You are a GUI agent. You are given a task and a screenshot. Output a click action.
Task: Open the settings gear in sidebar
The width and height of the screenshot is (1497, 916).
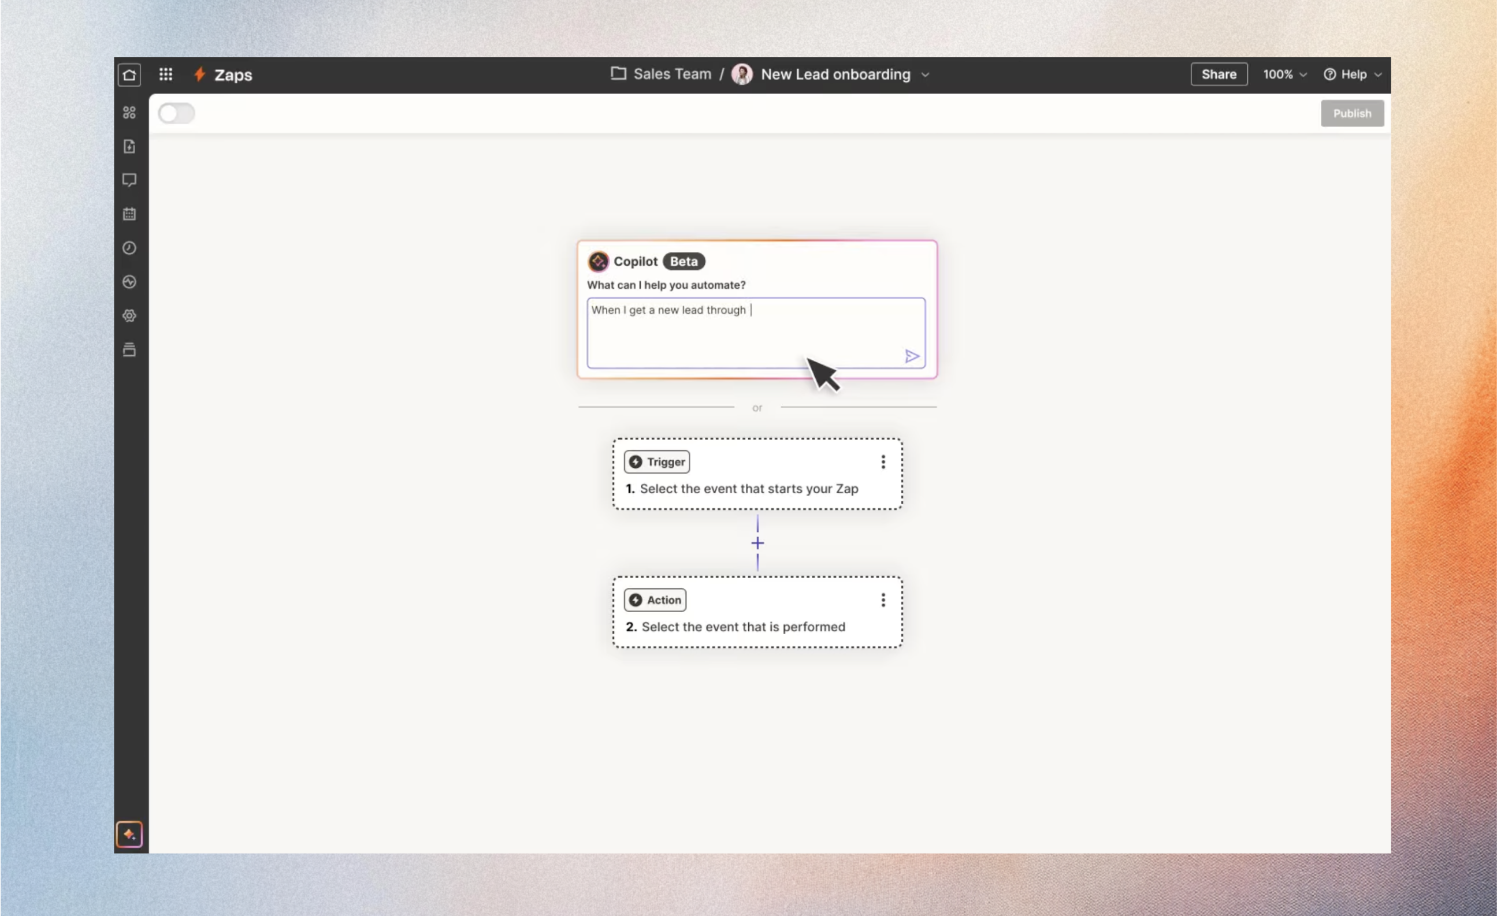tap(129, 316)
